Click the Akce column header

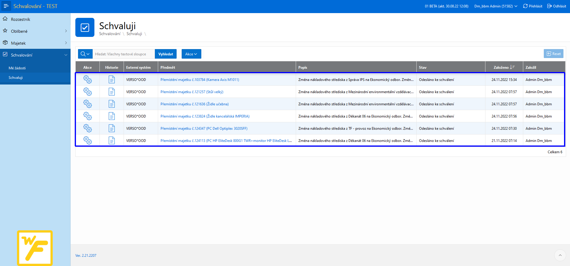coord(88,67)
